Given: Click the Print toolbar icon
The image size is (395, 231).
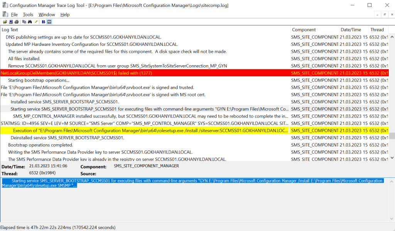Looking at the screenshot, I should (x=17, y=22).
